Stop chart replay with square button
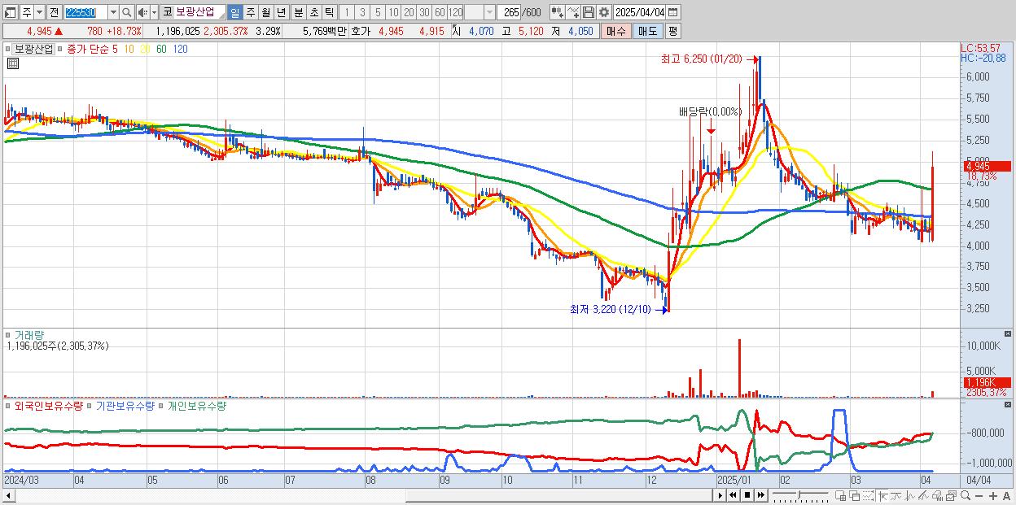This screenshot has width=1016, height=505. coord(747,495)
